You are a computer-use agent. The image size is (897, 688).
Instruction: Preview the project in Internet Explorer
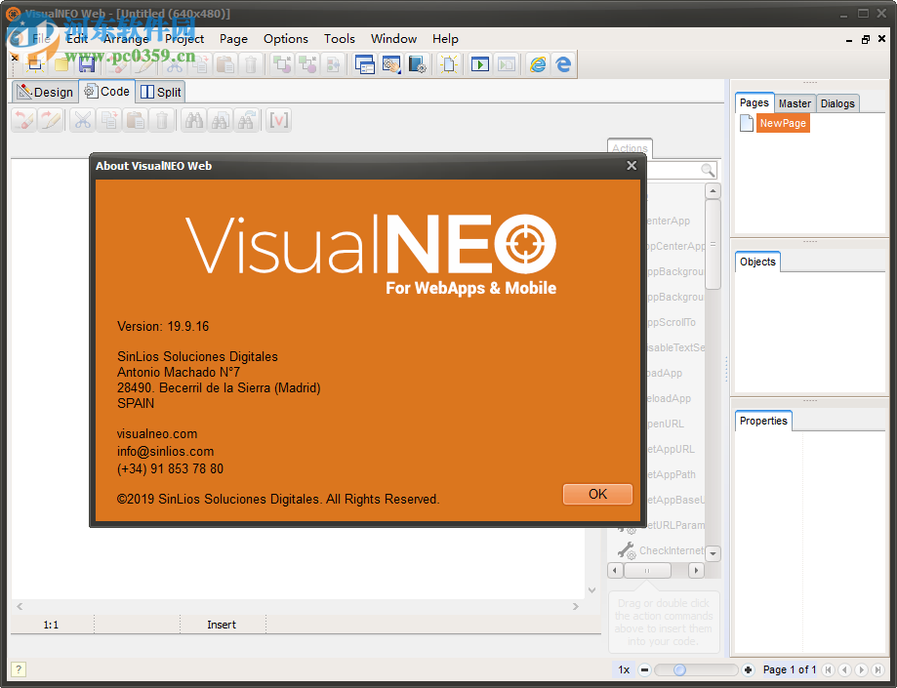click(x=538, y=63)
